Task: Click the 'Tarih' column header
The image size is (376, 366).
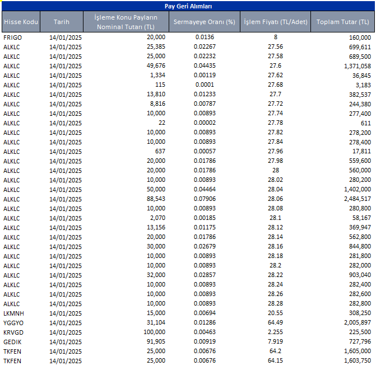Action: pyautogui.click(x=62, y=22)
